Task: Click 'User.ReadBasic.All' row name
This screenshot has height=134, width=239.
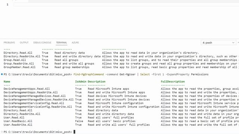Action: (x=18, y=121)
